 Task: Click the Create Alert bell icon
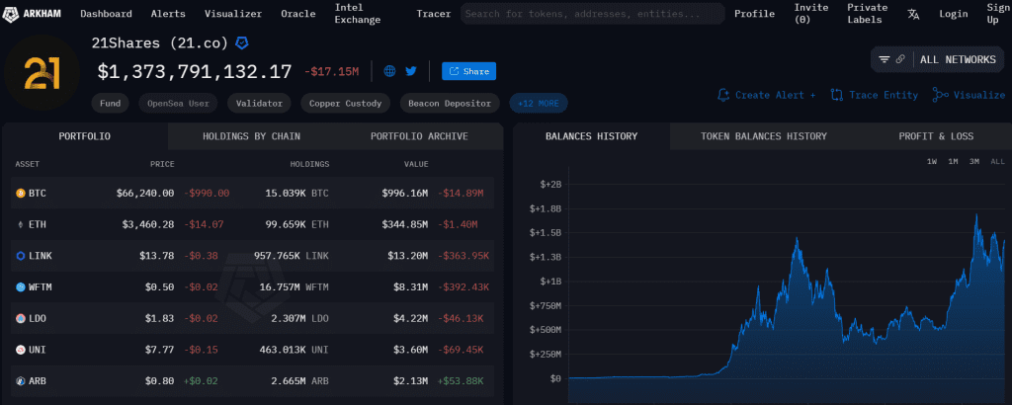724,95
